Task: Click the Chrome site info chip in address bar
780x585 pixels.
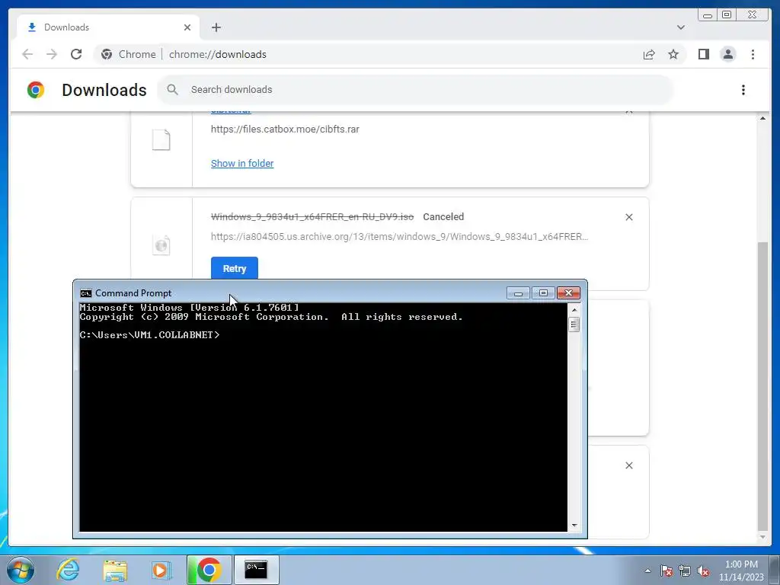Action: (128, 54)
